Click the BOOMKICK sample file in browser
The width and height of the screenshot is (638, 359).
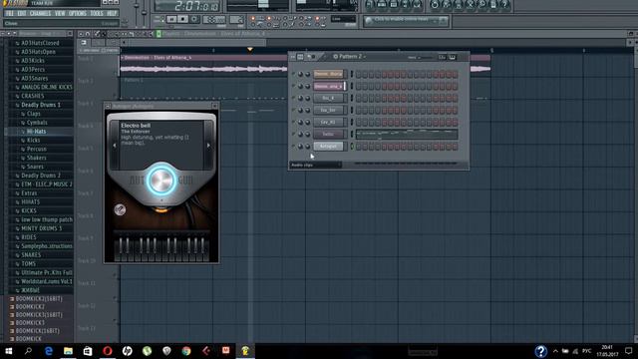pyautogui.click(x=29, y=339)
